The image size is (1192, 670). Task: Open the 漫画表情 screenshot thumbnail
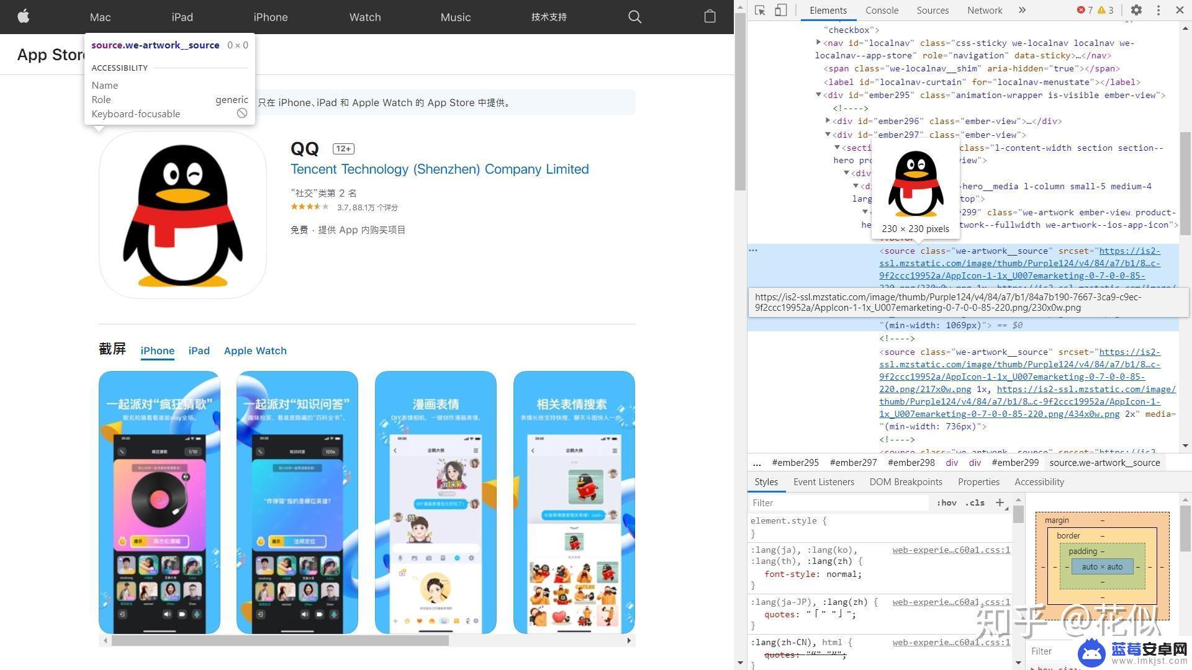[x=436, y=502]
